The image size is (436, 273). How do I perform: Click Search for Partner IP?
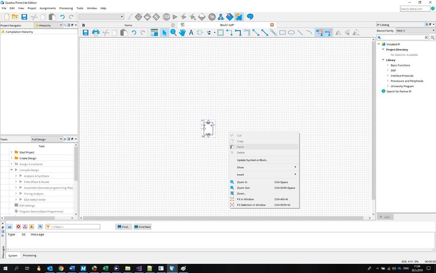pos(398,91)
